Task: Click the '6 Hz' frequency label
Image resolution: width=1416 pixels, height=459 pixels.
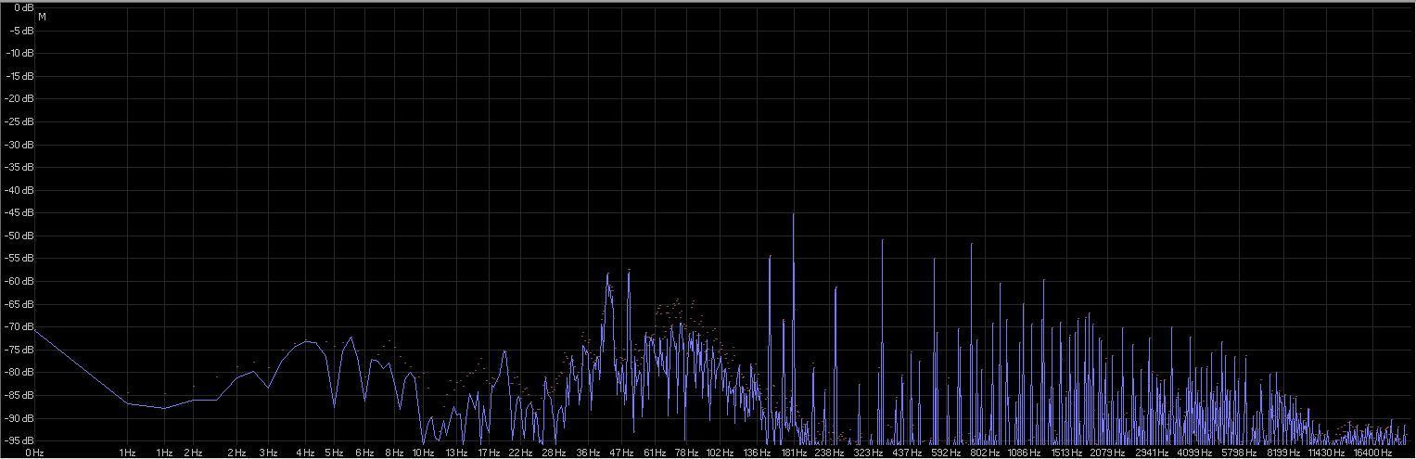Action: (364, 453)
